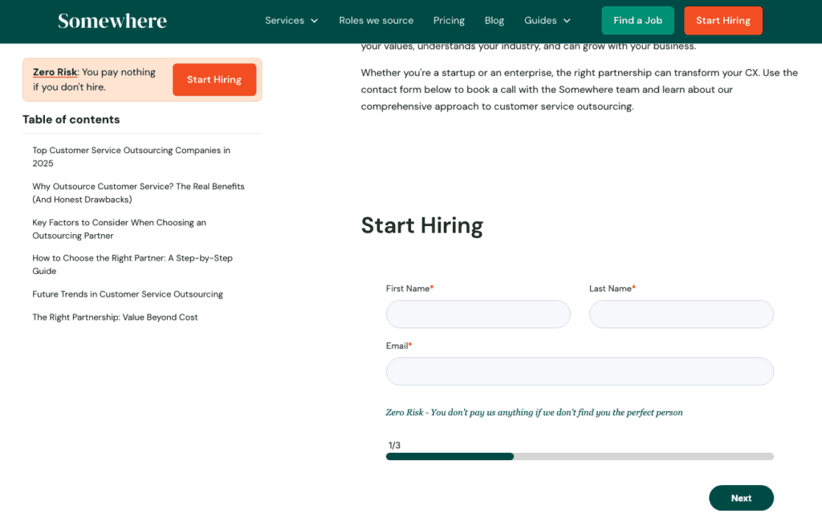
Task: Visit the Blog from navigation
Action: [494, 20]
